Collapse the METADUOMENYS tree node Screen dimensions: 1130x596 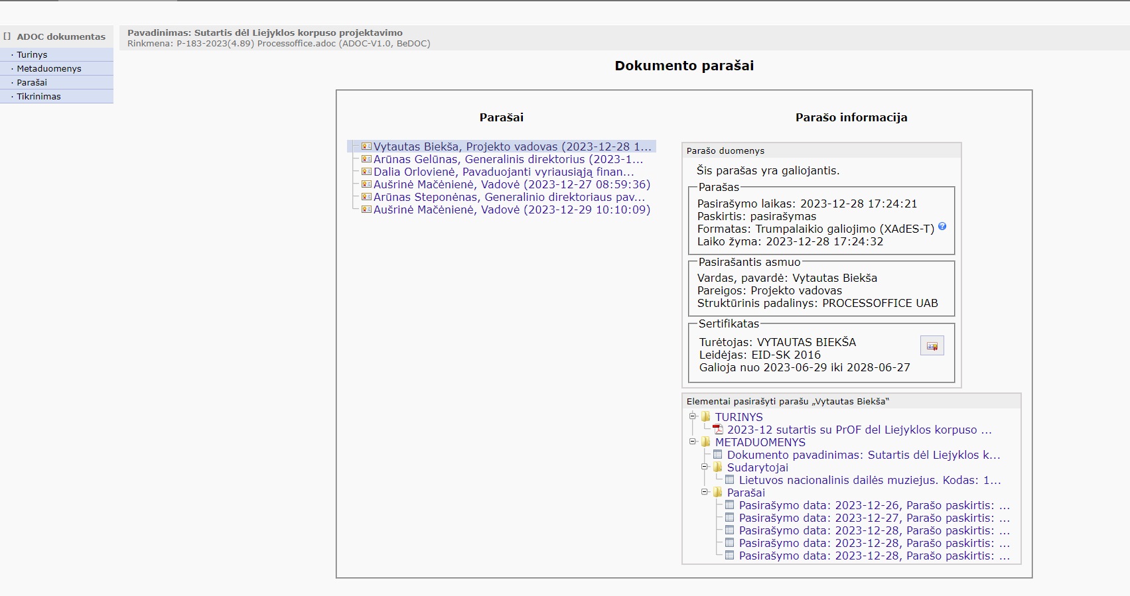click(693, 442)
